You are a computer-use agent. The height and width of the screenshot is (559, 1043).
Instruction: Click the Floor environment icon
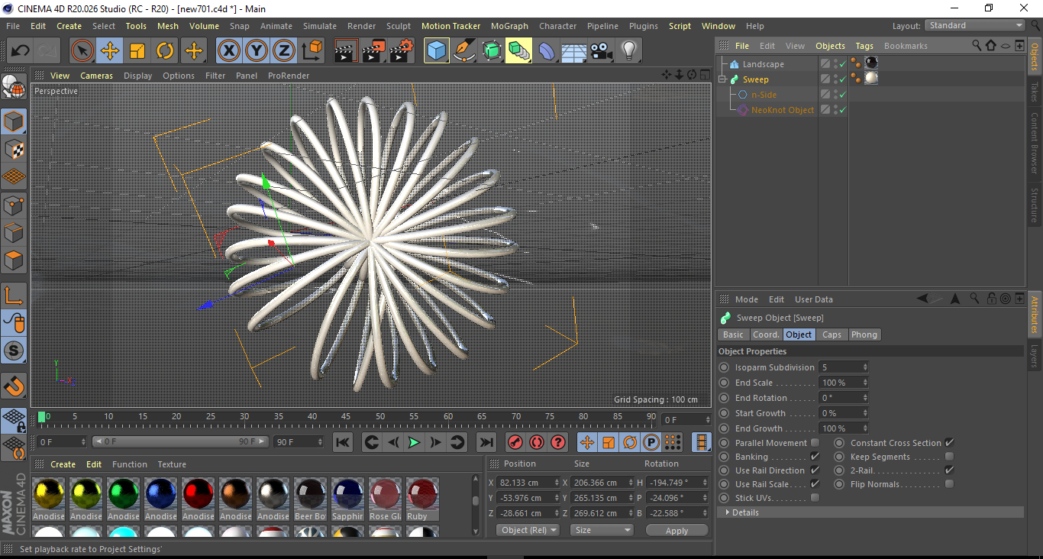click(x=574, y=51)
